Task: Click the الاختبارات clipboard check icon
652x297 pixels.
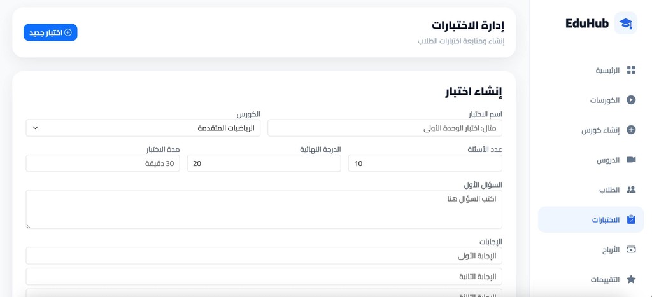Action: click(x=631, y=220)
